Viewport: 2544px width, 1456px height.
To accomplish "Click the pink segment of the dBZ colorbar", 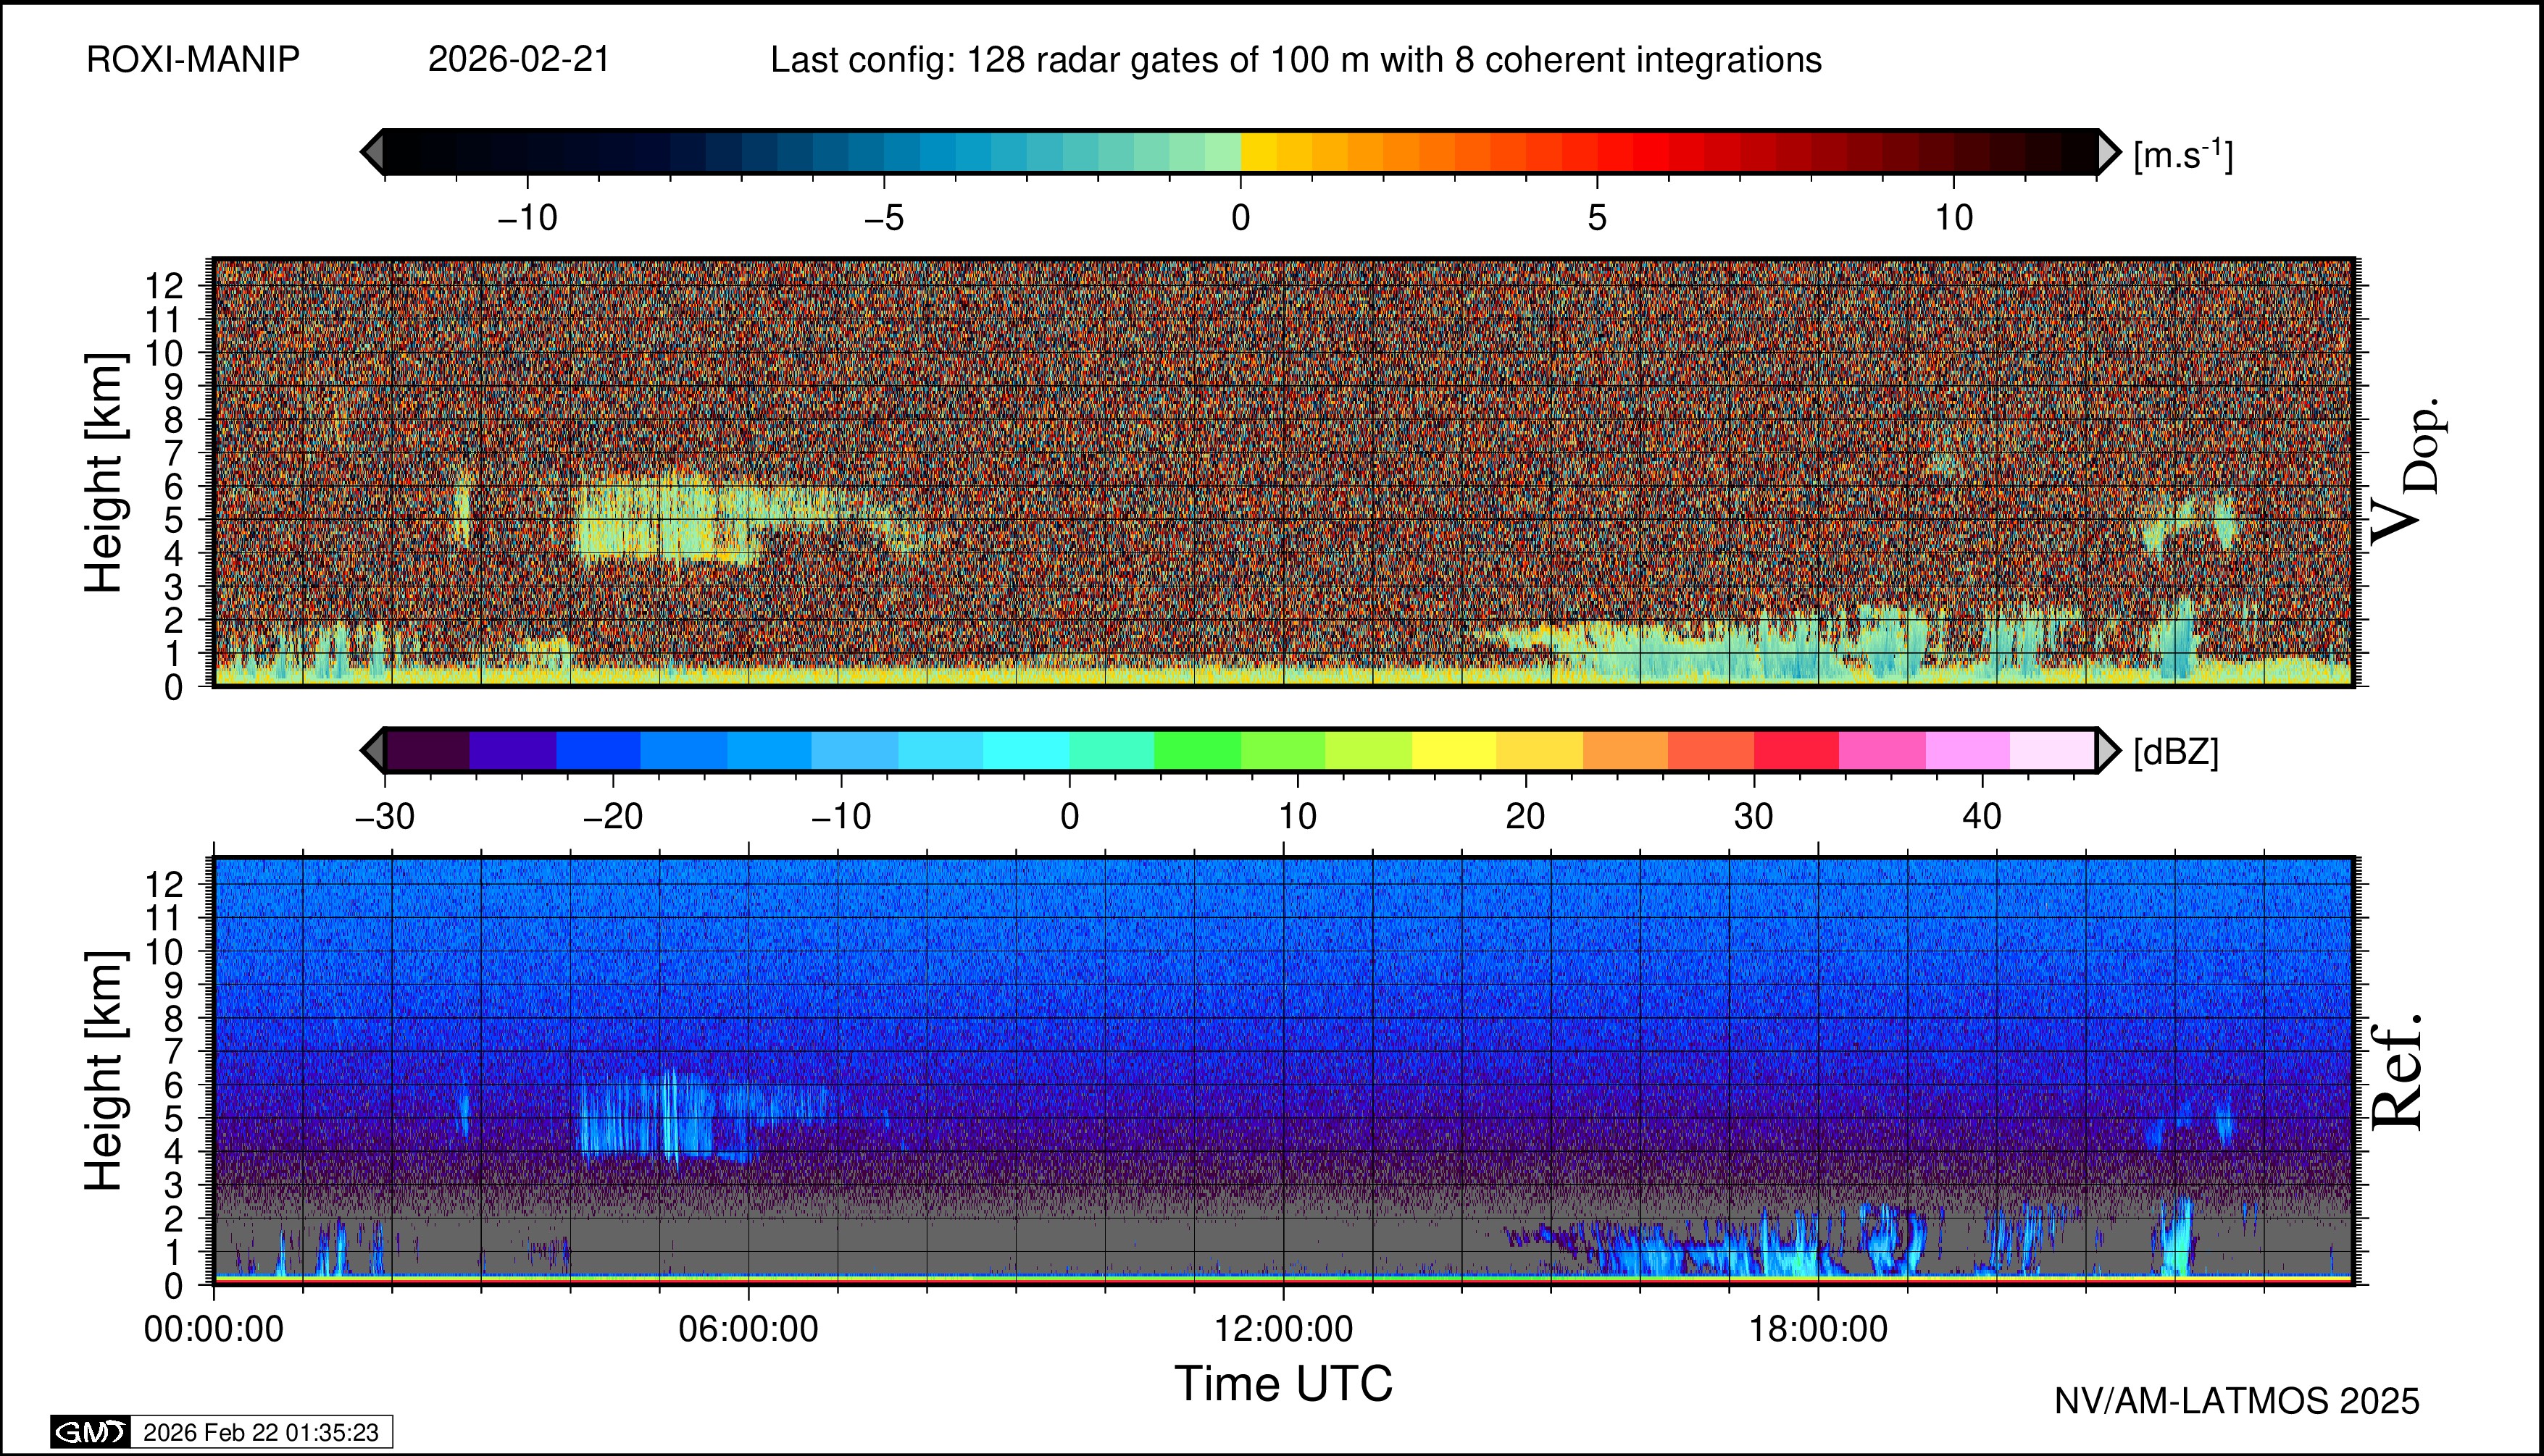I will coord(1882,750).
